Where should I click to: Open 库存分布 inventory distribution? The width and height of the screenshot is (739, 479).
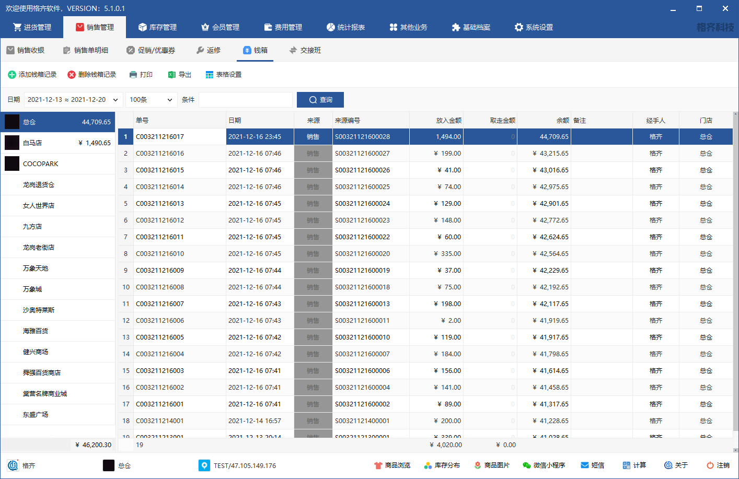[442, 465]
